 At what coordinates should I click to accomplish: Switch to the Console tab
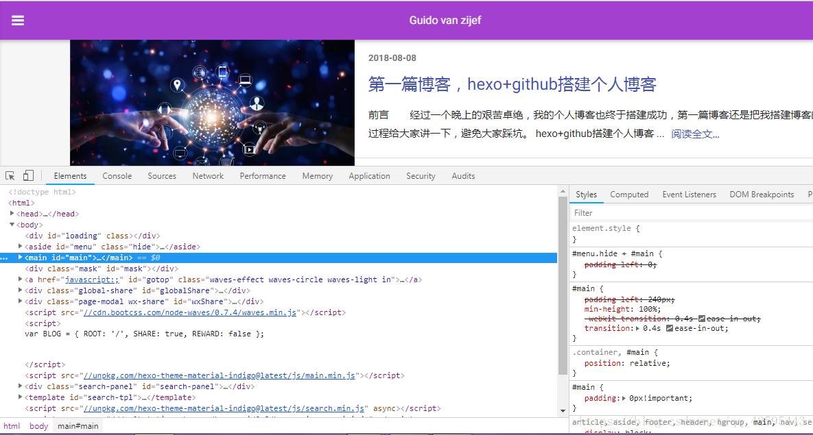click(117, 176)
